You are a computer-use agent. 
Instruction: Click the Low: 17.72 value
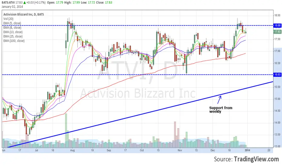coord(88,2)
